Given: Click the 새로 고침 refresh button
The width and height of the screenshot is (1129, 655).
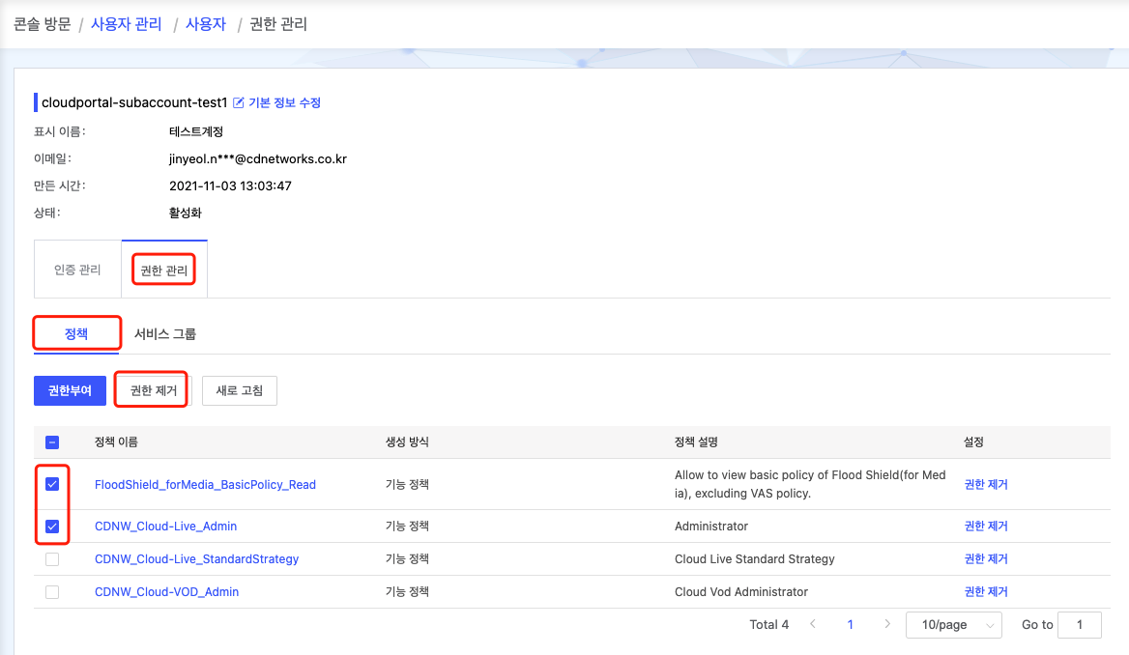Looking at the screenshot, I should click(x=240, y=391).
